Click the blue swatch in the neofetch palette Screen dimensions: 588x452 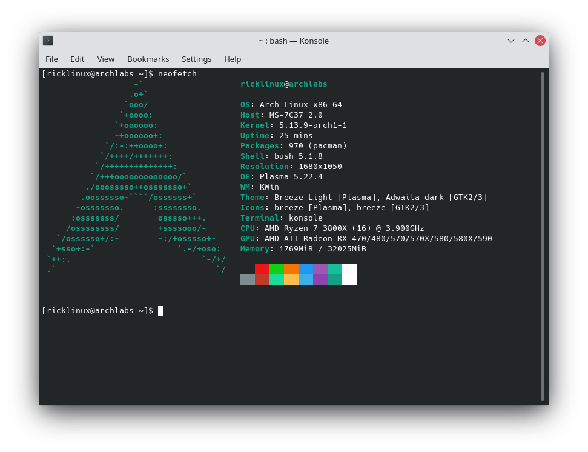click(x=306, y=270)
